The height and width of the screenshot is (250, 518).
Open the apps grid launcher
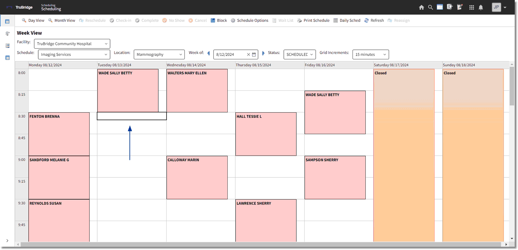click(x=472, y=7)
